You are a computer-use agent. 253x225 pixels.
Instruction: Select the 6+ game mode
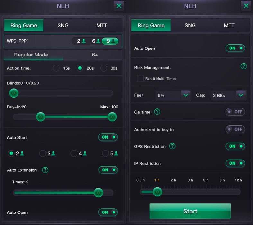point(95,55)
